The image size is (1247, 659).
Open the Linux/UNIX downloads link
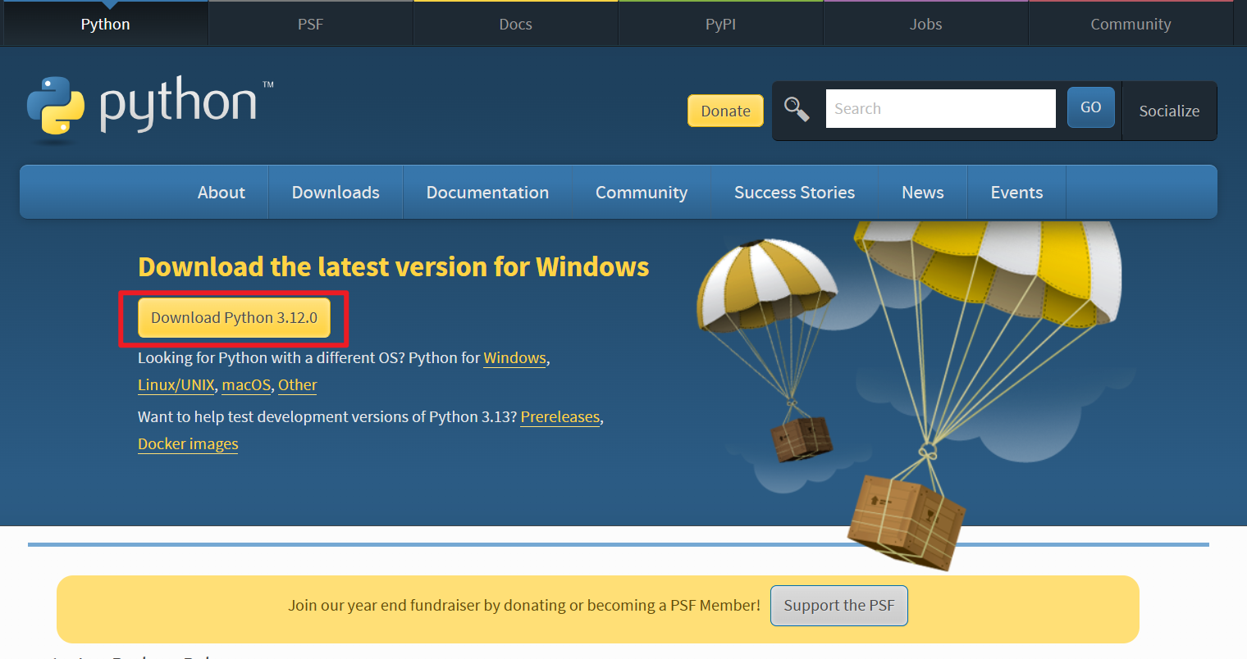tap(176, 384)
